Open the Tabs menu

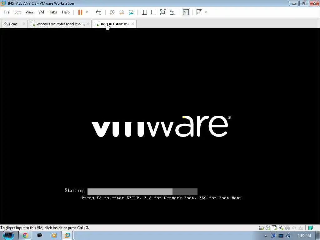53,12
